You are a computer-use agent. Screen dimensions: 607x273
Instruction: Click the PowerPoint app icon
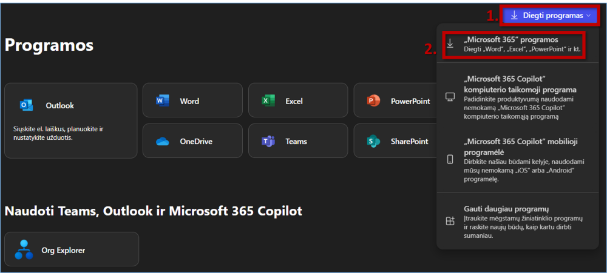pyautogui.click(x=373, y=101)
